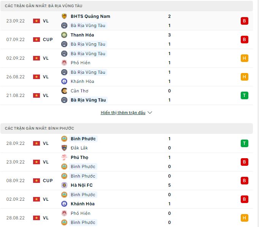Select the Hà Nội FC team name
The height and width of the screenshot is (227, 259).
(x=81, y=185)
